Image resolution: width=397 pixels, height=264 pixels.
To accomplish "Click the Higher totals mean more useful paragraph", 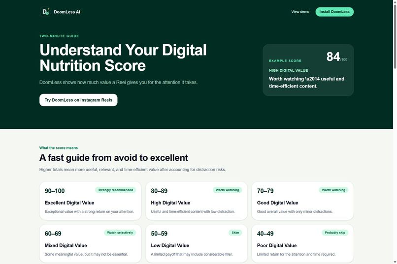I will (132, 170).
